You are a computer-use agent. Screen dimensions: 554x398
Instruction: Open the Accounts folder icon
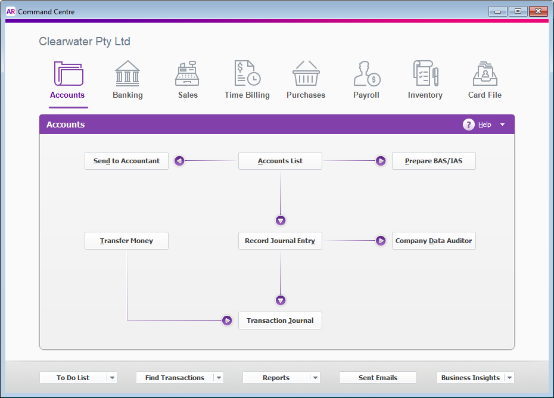click(x=69, y=73)
